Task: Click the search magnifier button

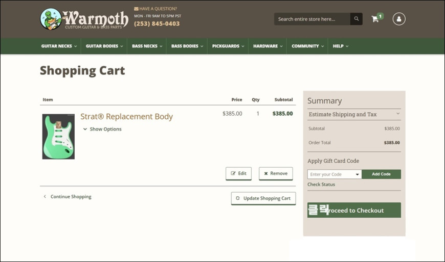Action: pyautogui.click(x=357, y=19)
